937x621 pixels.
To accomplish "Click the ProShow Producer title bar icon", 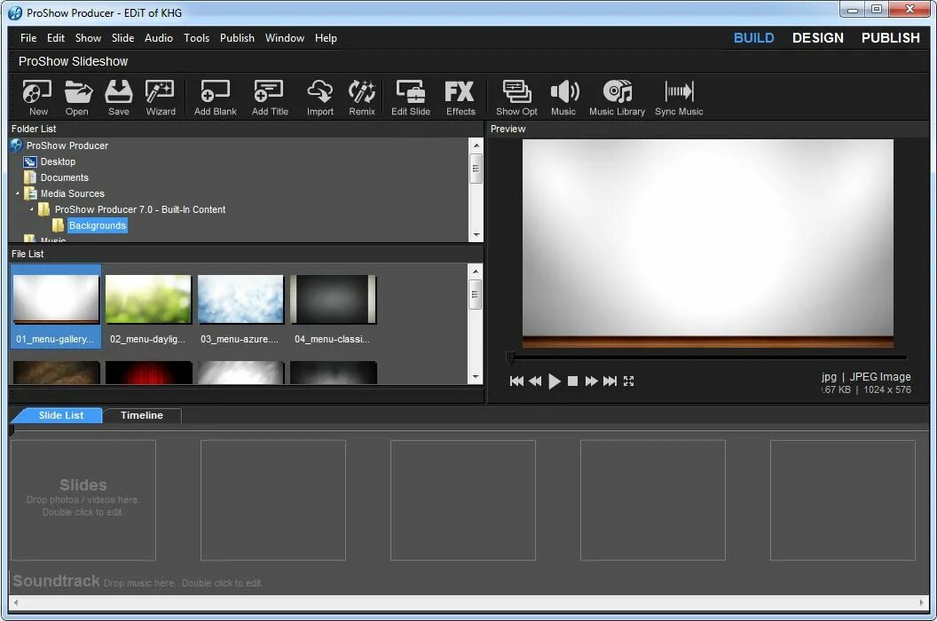I will [x=15, y=12].
